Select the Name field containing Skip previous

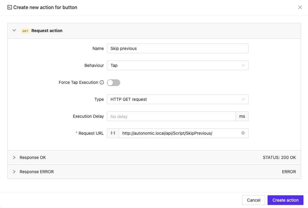[178, 48]
